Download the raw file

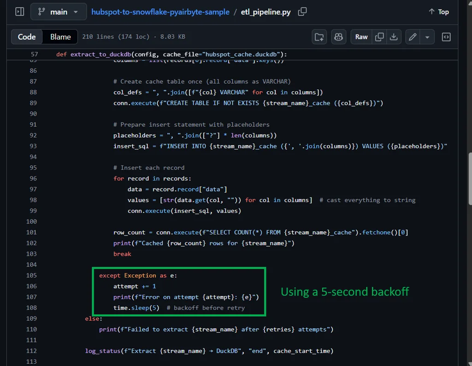point(394,37)
